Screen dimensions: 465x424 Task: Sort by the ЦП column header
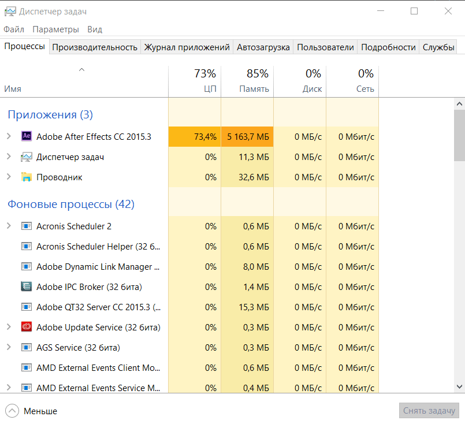coord(195,81)
